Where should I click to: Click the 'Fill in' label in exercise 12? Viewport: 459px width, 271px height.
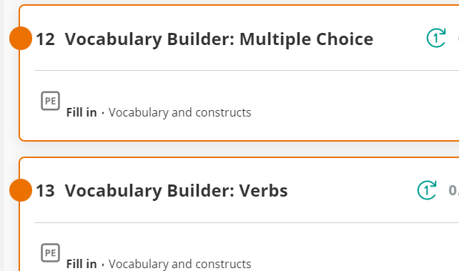tap(82, 112)
